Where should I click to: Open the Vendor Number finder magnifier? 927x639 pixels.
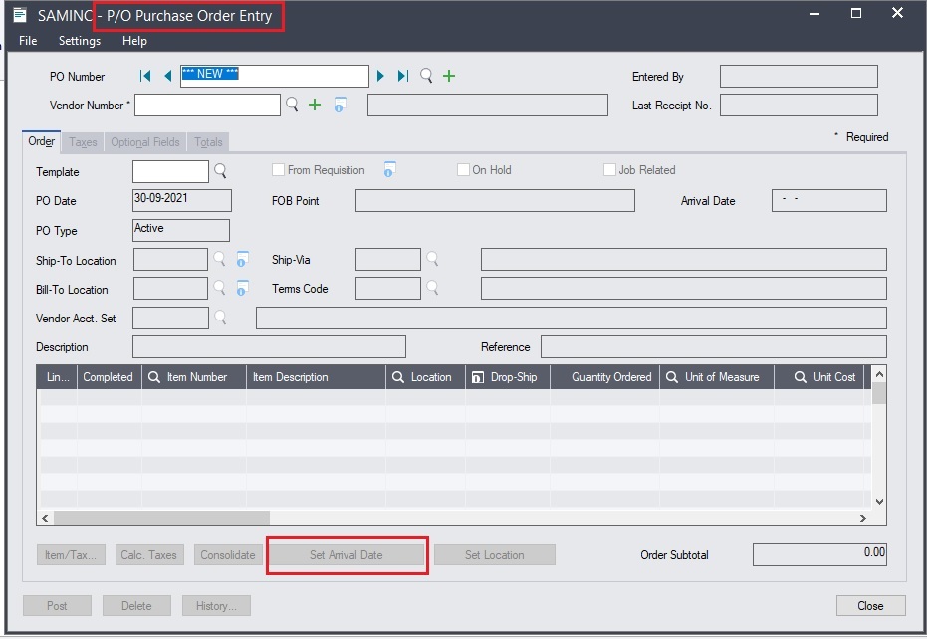click(x=292, y=105)
